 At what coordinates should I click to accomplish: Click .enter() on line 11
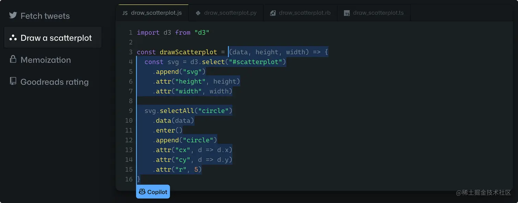[168, 130]
